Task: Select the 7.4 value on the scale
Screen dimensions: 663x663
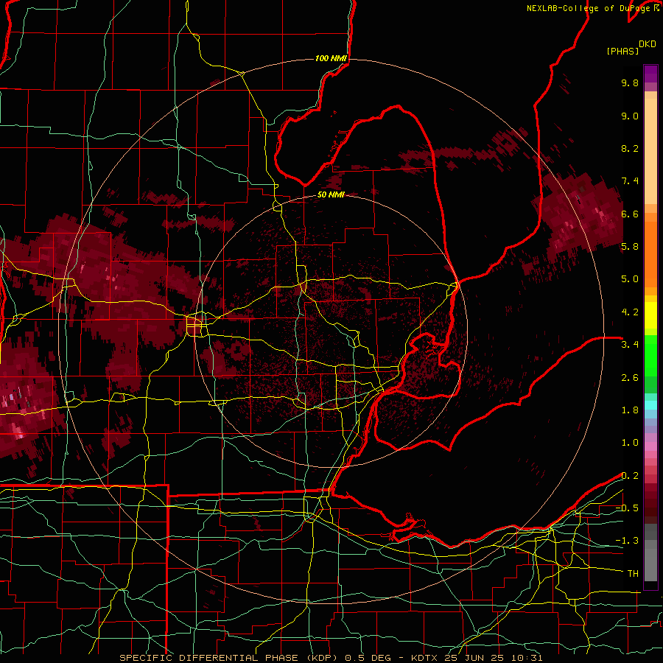Action: [x=630, y=181]
